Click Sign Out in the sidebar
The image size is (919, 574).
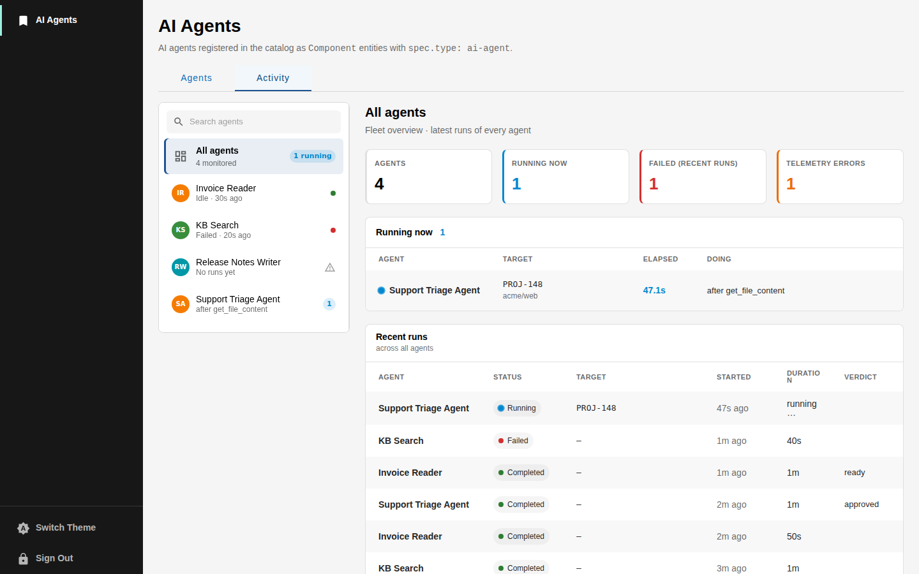[71, 559]
